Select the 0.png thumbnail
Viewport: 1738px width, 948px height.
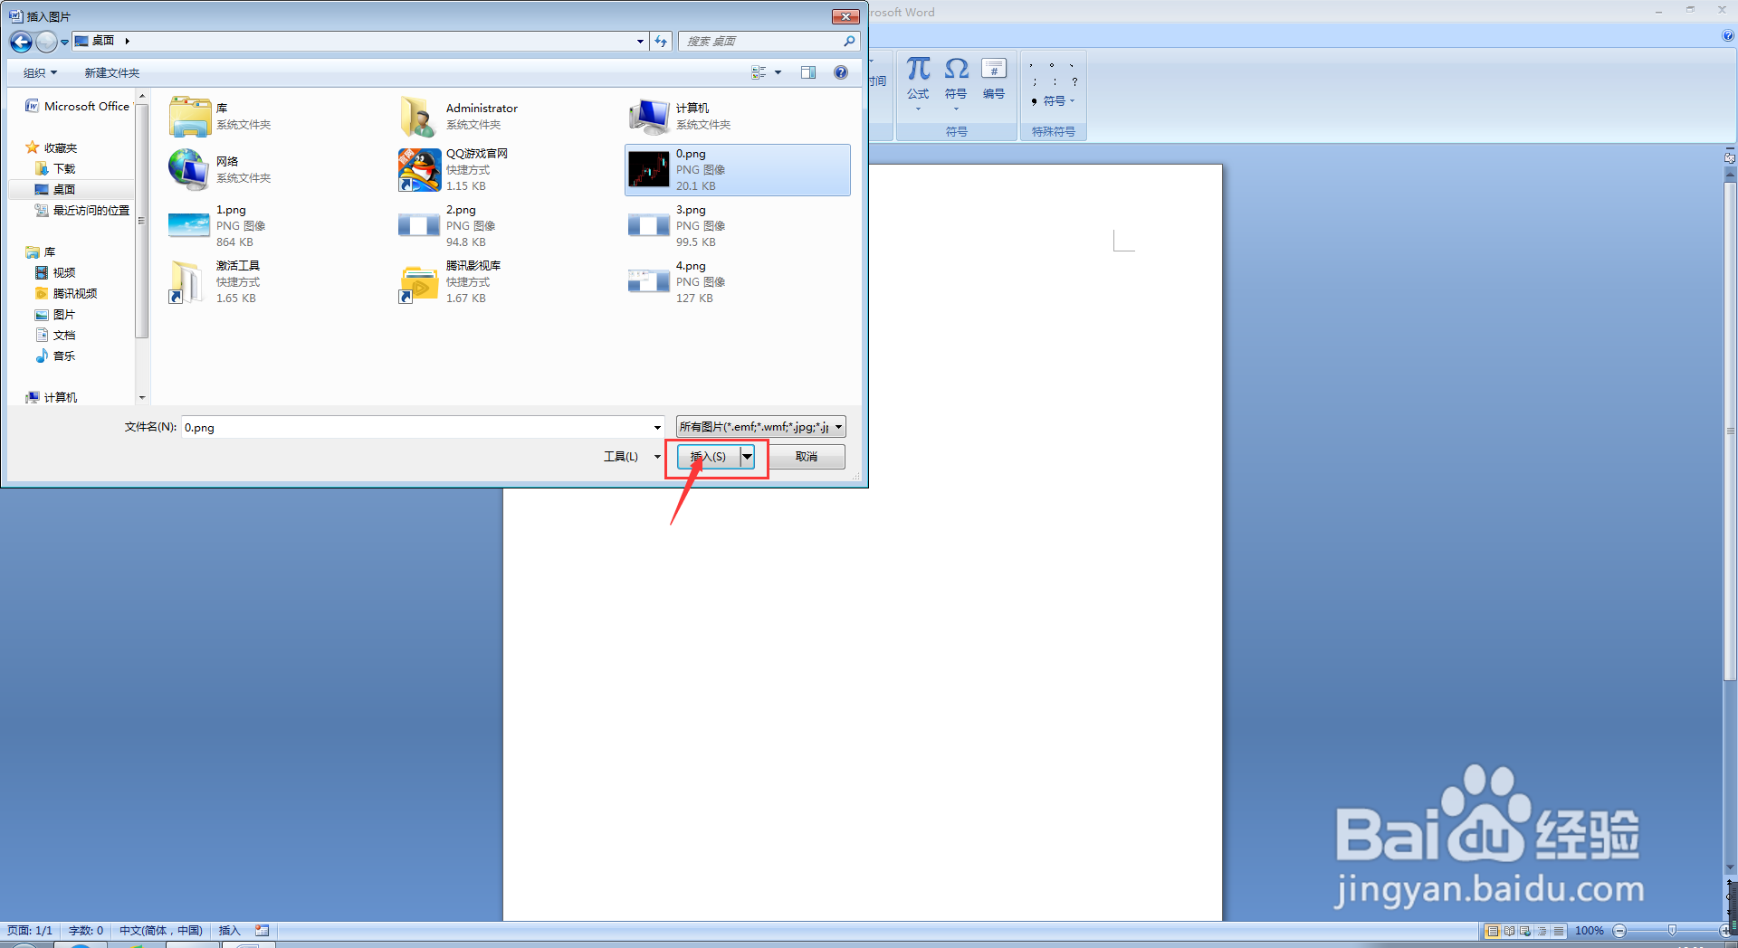pyautogui.click(x=649, y=170)
